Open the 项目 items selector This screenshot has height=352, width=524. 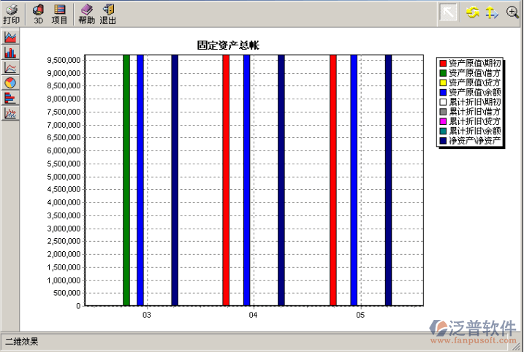click(60, 13)
